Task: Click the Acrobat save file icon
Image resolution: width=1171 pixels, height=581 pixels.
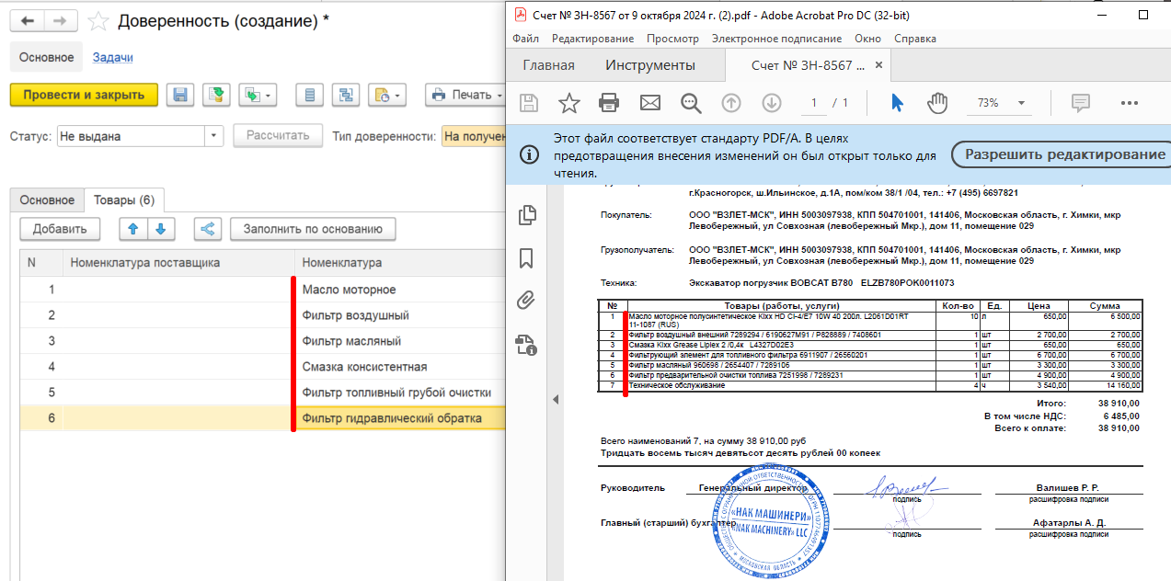Action: 529,103
